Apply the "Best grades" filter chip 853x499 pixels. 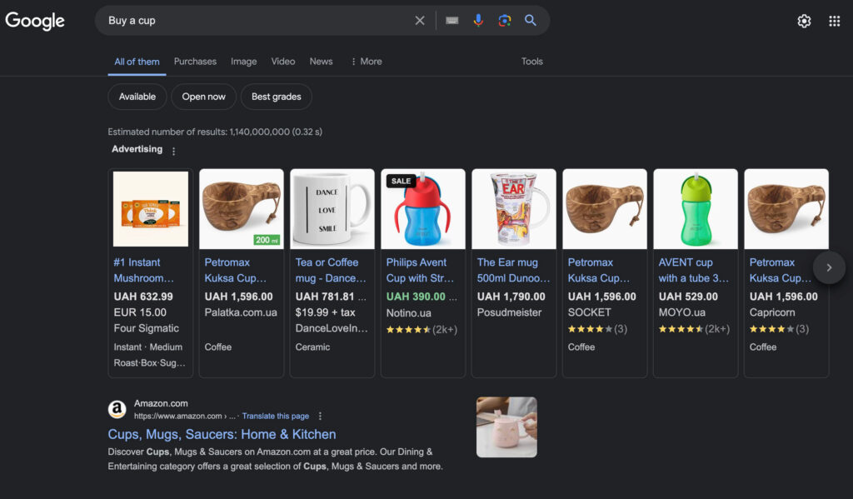point(277,97)
